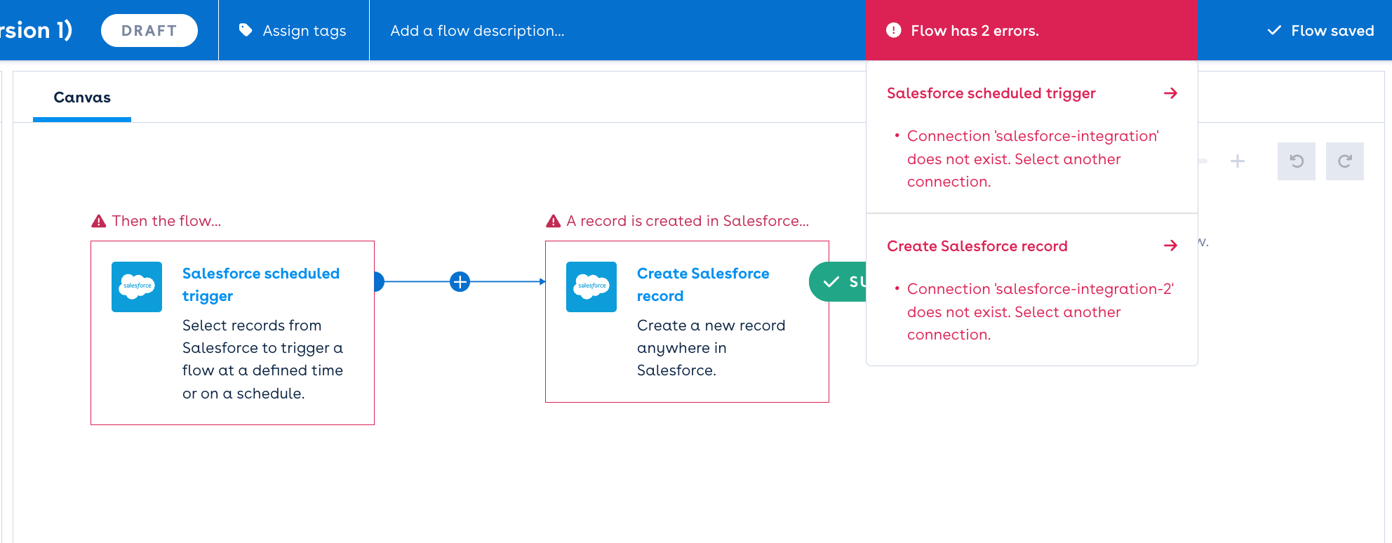Switch to the Canvas tab

pos(82,98)
